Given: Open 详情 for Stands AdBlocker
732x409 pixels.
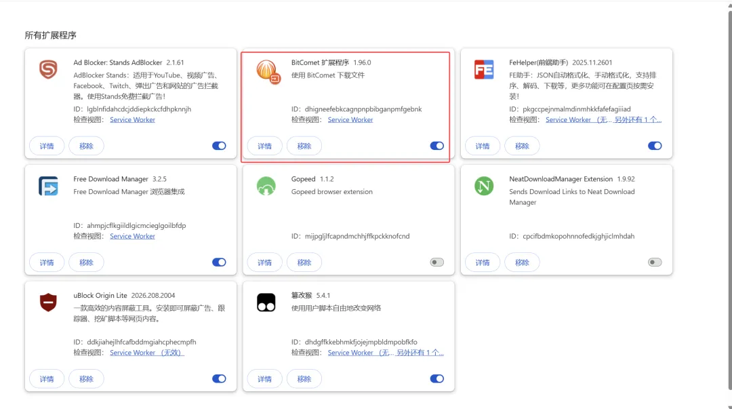Looking at the screenshot, I should tap(47, 146).
